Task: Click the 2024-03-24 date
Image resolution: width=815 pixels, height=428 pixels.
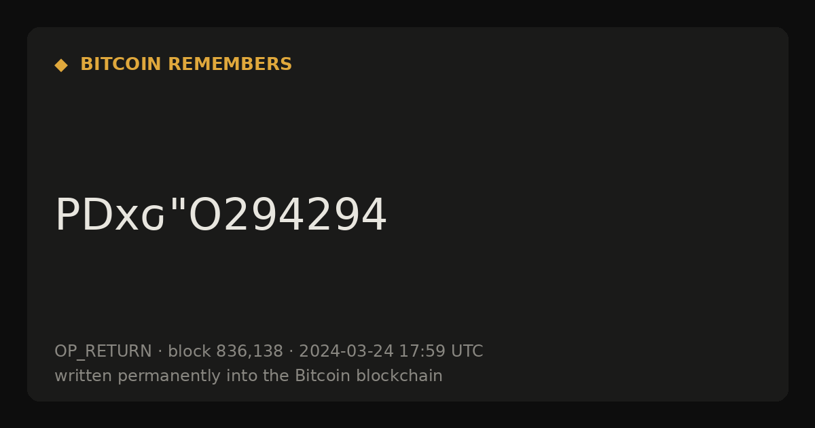Action: coord(346,352)
